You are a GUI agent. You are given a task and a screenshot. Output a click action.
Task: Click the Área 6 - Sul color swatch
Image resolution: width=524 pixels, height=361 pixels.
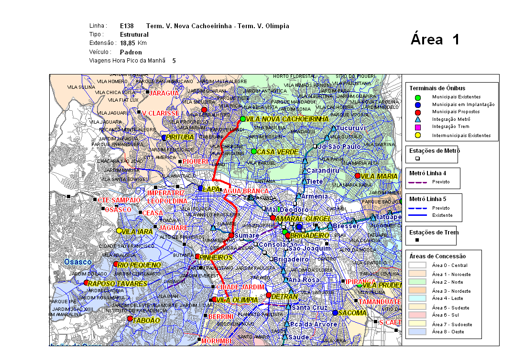coord(417,315)
